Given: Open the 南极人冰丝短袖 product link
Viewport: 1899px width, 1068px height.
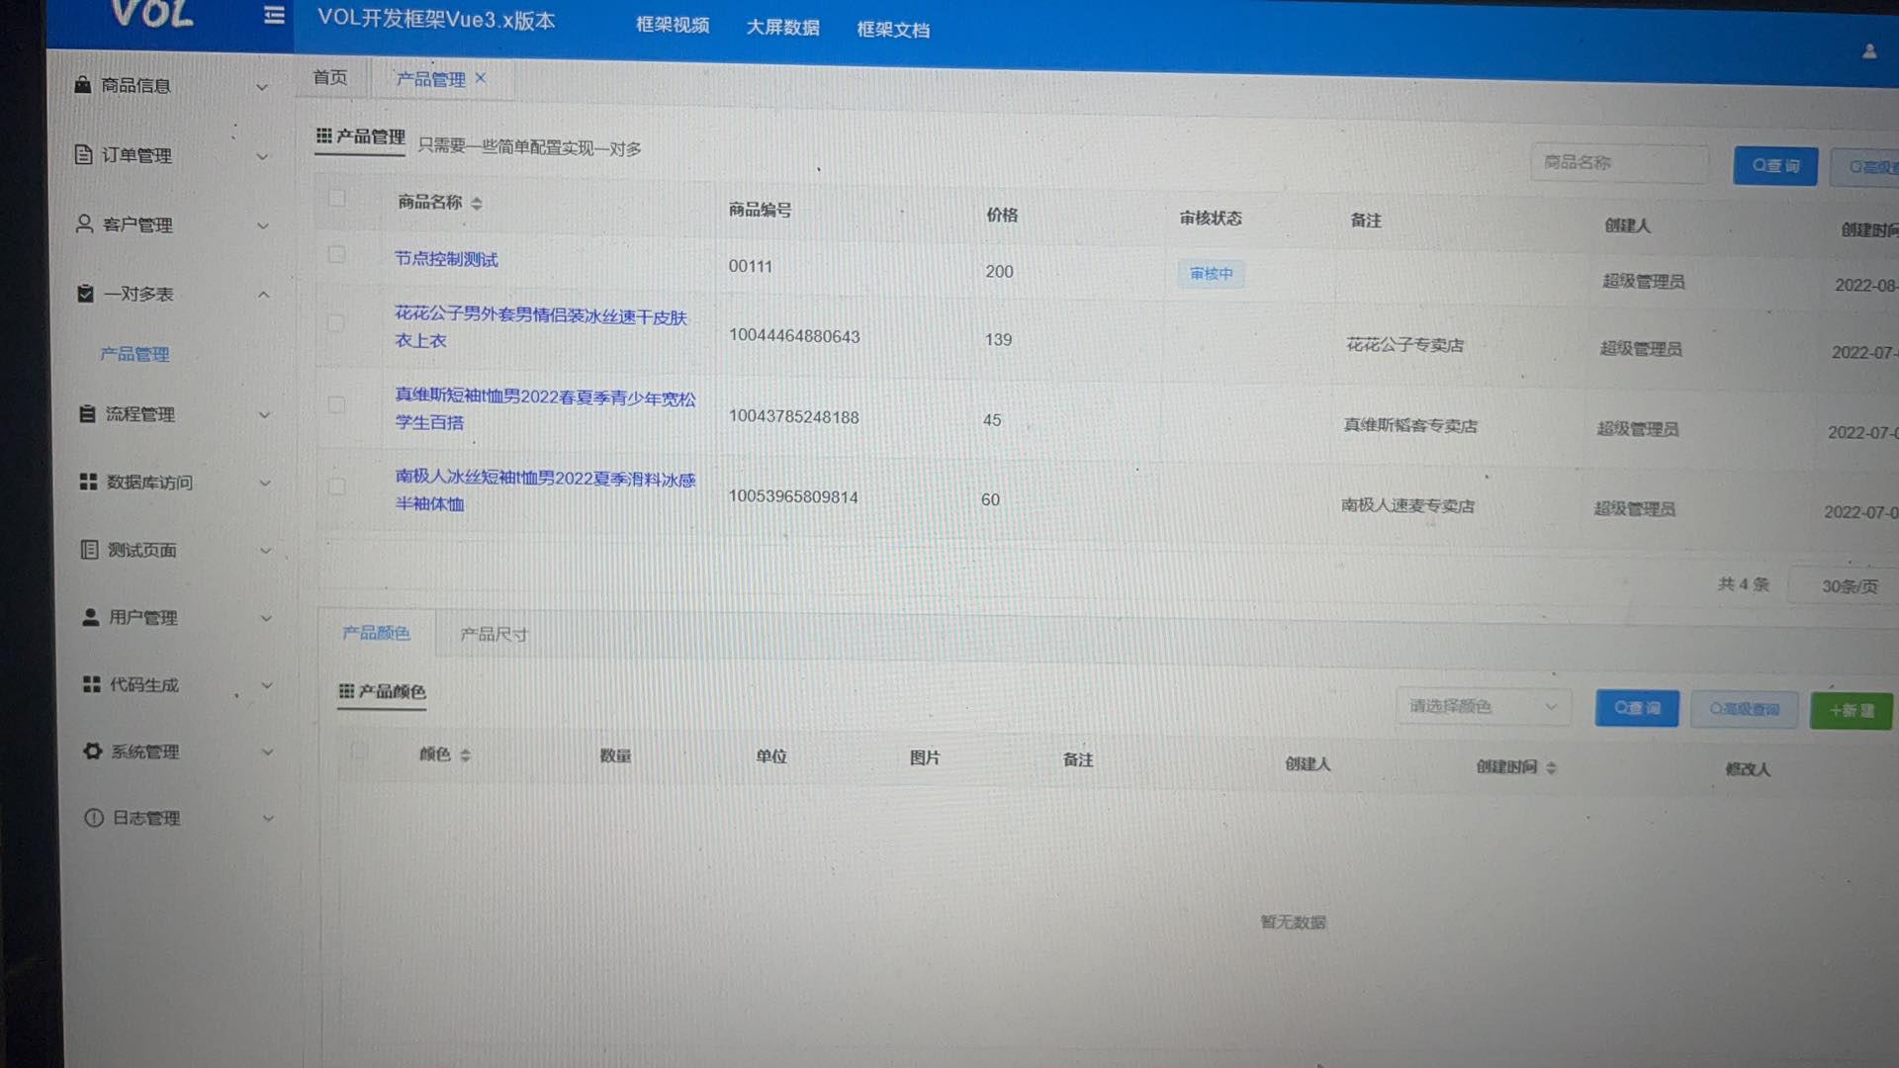Looking at the screenshot, I should pyautogui.click(x=545, y=490).
